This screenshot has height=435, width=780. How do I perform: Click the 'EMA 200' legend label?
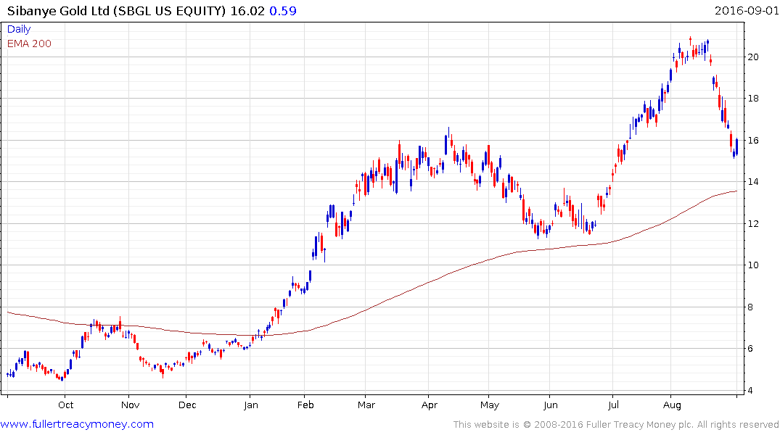pyautogui.click(x=29, y=43)
